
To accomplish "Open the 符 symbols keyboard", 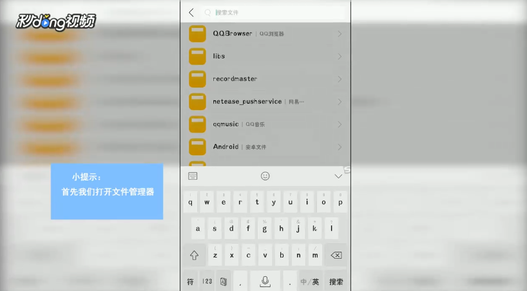I will point(190,281).
